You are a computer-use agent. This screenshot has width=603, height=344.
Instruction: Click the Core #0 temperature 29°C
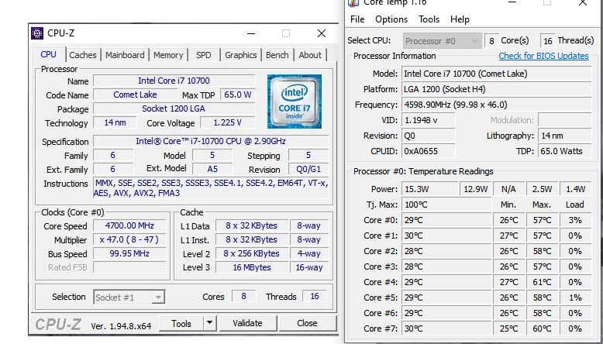click(446, 220)
